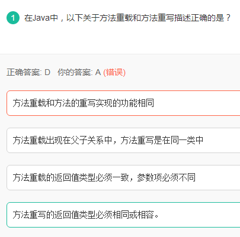The width and height of the screenshot is (240, 237).
Task: Select option 方法重写的返回值类型必须相同或相容
Action: [123, 215]
